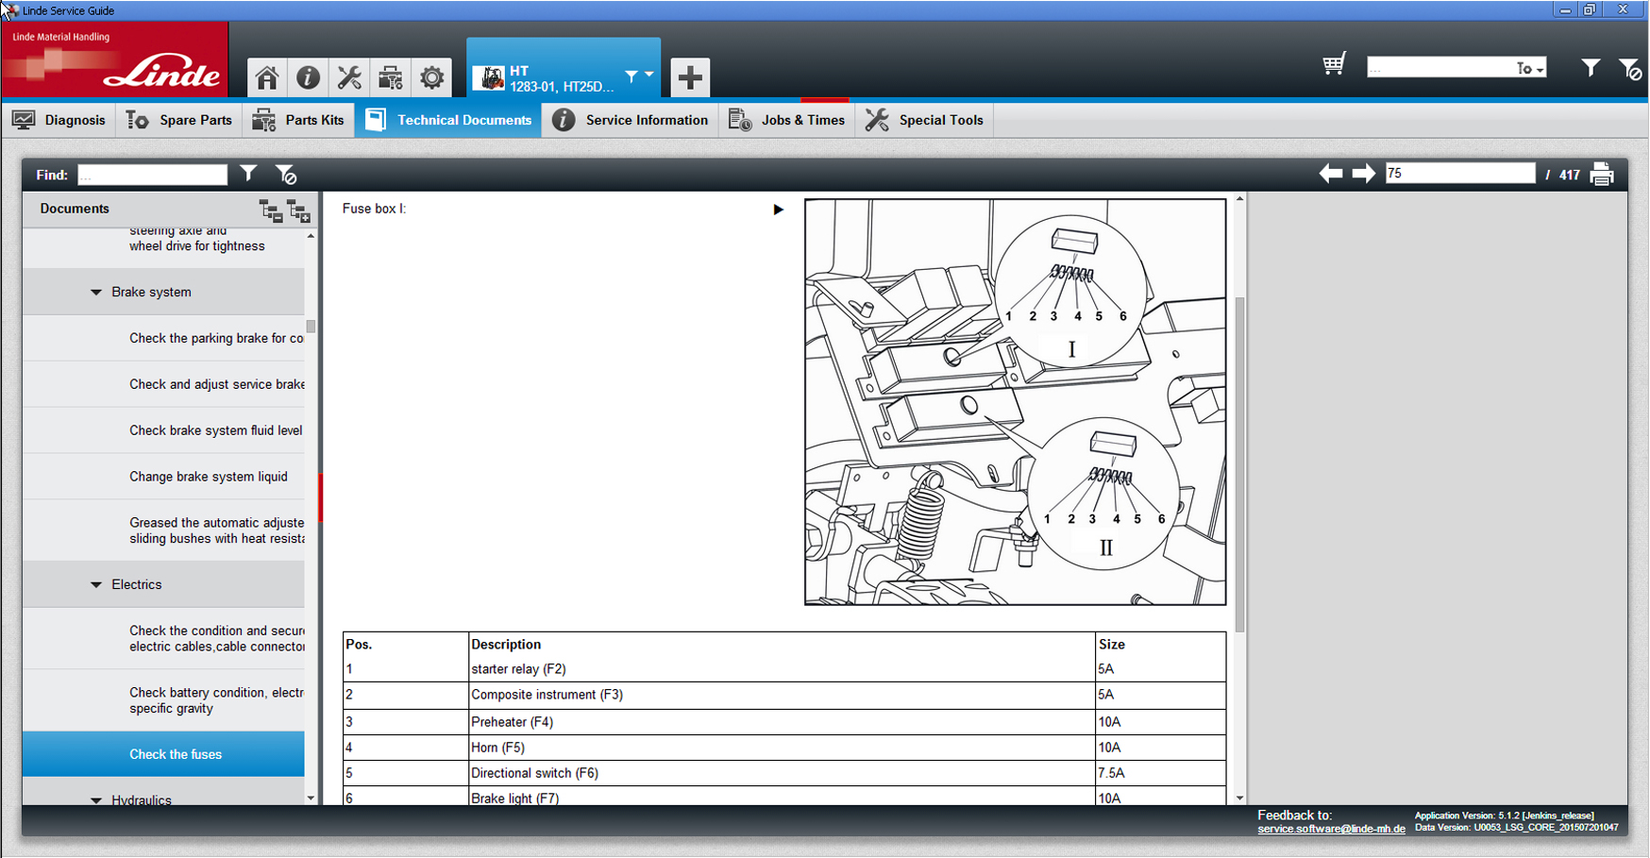Open the settings gear icon
This screenshot has width=1650, height=858.
click(x=432, y=77)
